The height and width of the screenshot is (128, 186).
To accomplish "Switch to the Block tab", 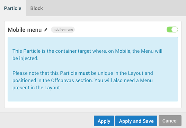I will [x=36, y=8].
